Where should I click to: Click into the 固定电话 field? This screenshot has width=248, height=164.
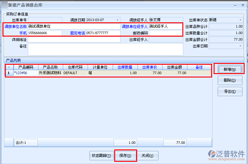[103, 33]
